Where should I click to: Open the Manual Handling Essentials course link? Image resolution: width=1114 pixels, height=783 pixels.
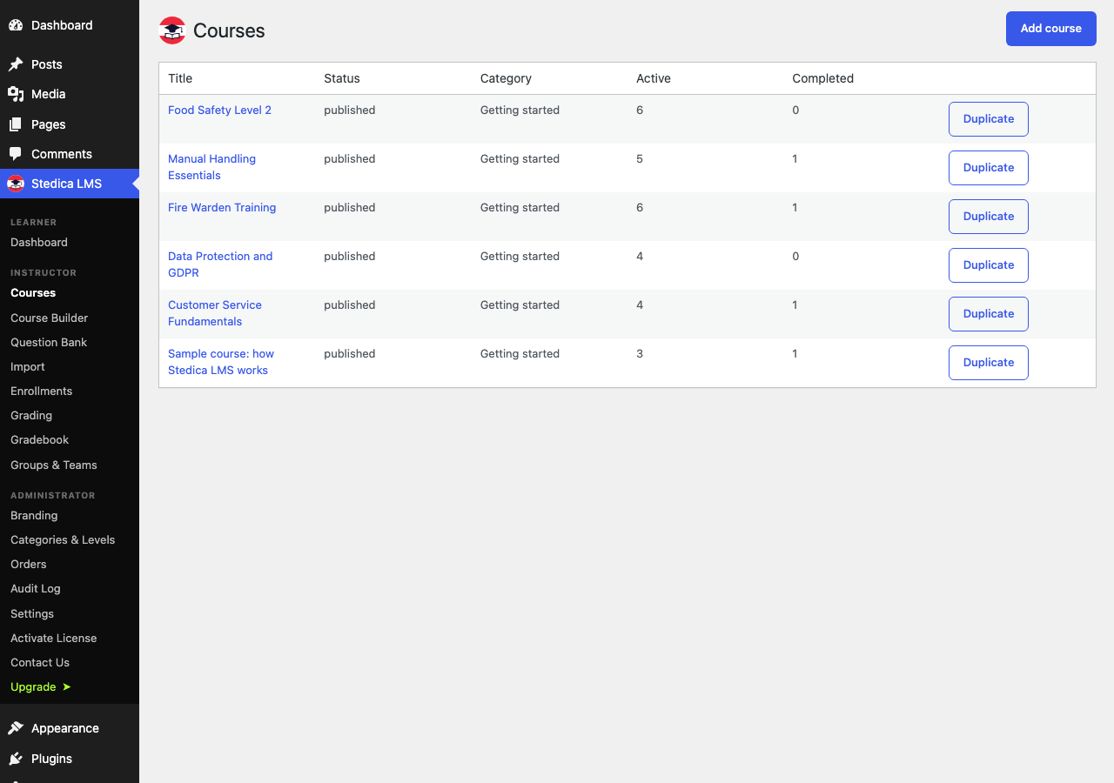[212, 167]
